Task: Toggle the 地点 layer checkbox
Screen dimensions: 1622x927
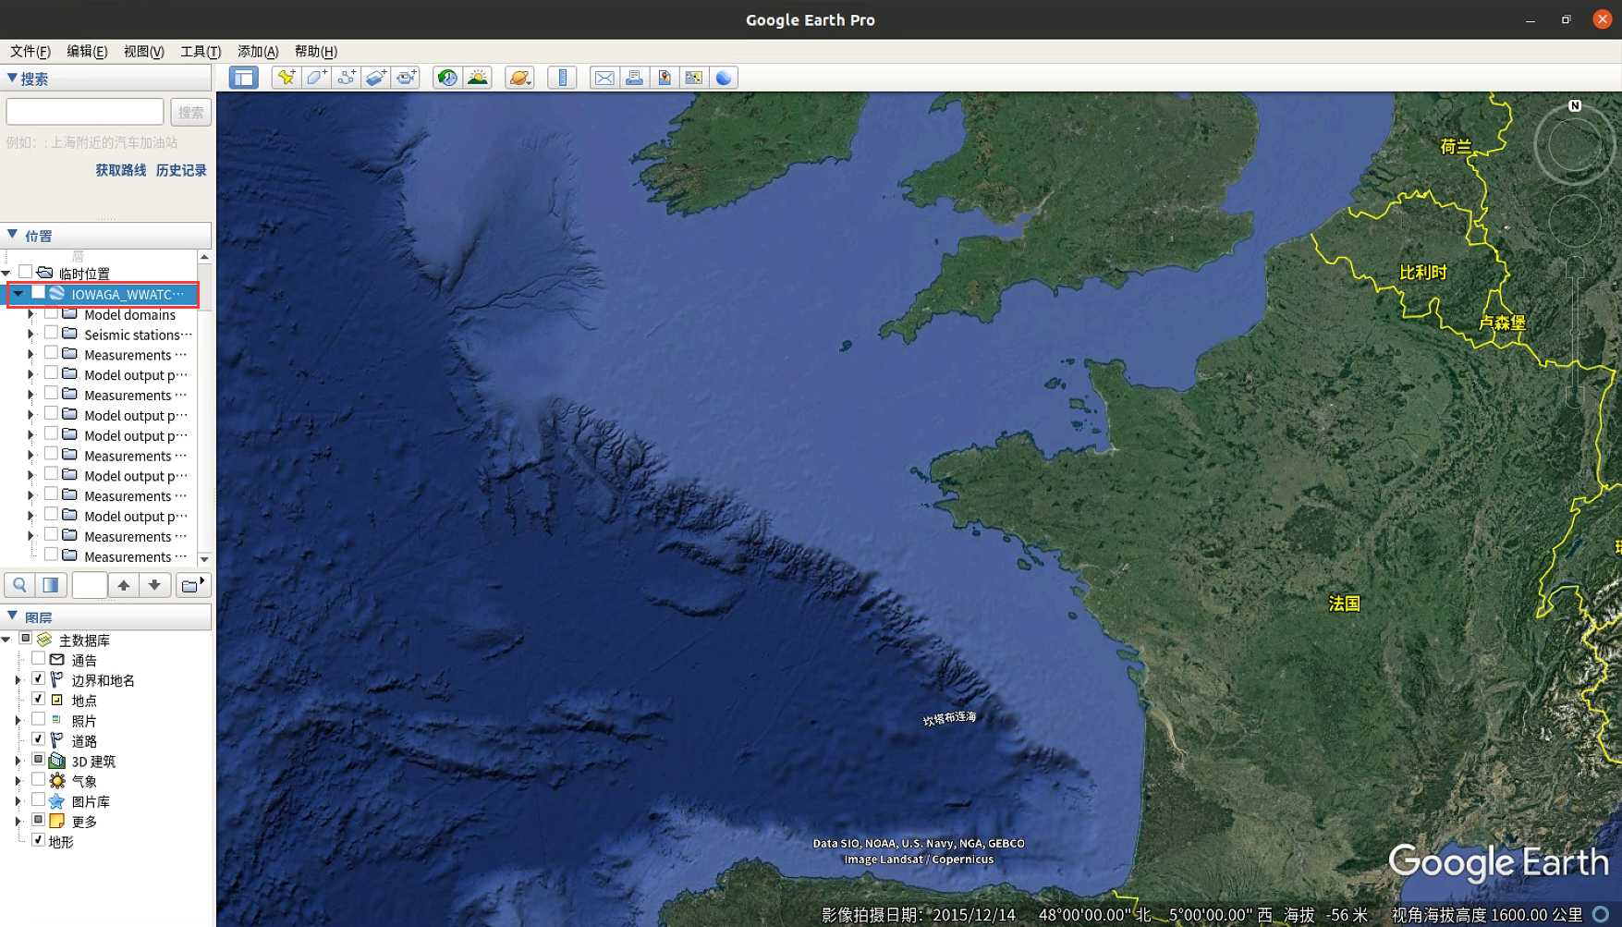Action: pyautogui.click(x=38, y=700)
